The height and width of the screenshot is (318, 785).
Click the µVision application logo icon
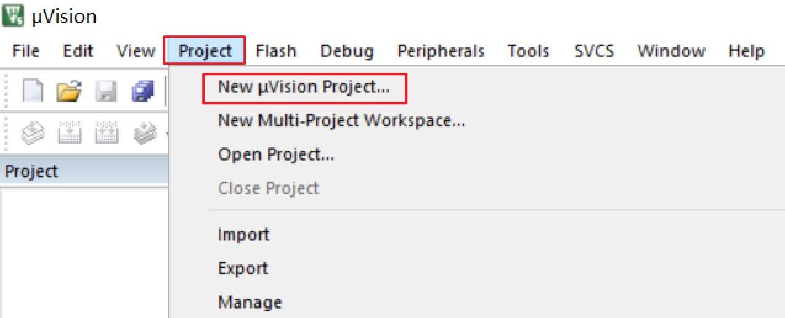(x=11, y=16)
